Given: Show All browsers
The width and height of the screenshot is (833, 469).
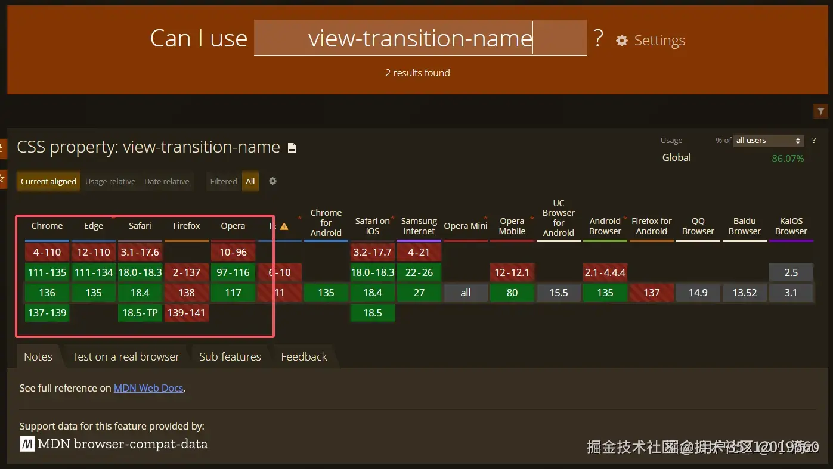Looking at the screenshot, I should 250,181.
